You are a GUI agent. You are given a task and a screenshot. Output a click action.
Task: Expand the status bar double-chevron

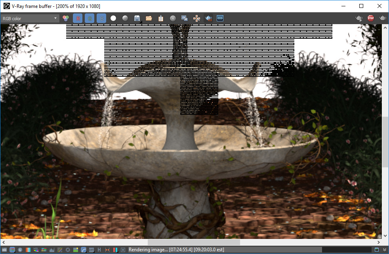[385, 250]
